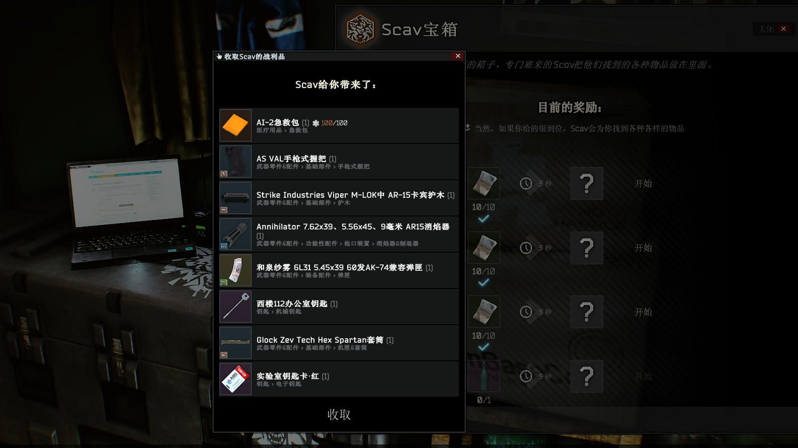Select the bottle item slot showing 0/1

[484, 376]
